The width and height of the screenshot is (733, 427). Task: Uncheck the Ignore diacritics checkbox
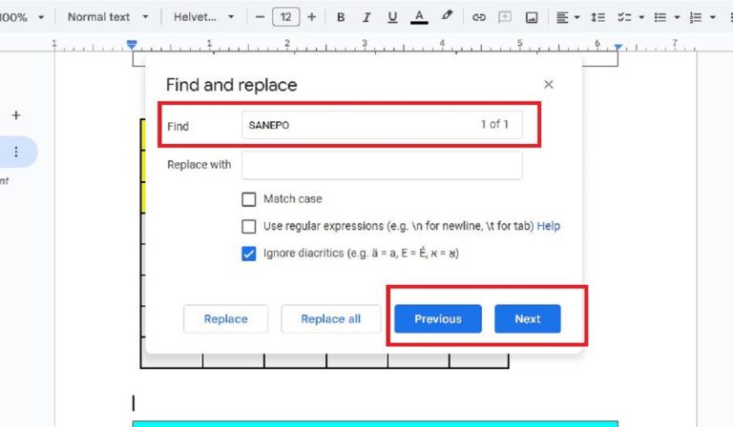(249, 254)
